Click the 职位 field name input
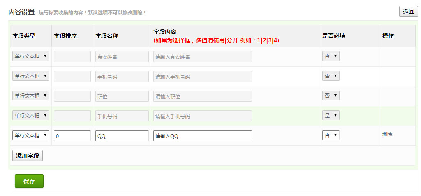The height and width of the screenshot is (196, 421). pos(122,96)
